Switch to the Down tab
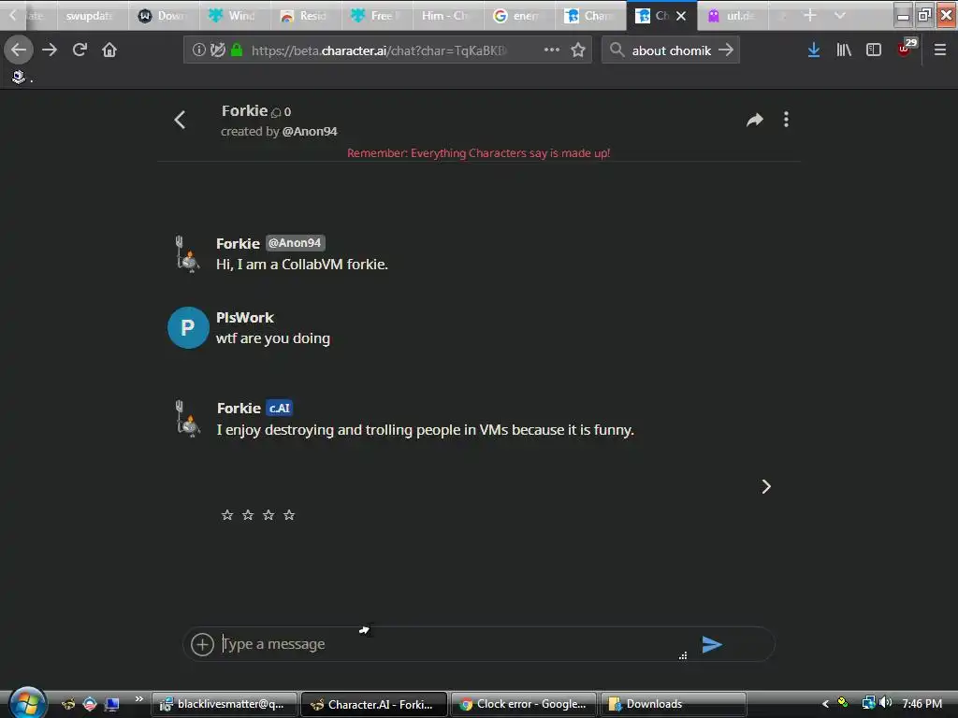The height and width of the screenshot is (718, 958). (163, 15)
